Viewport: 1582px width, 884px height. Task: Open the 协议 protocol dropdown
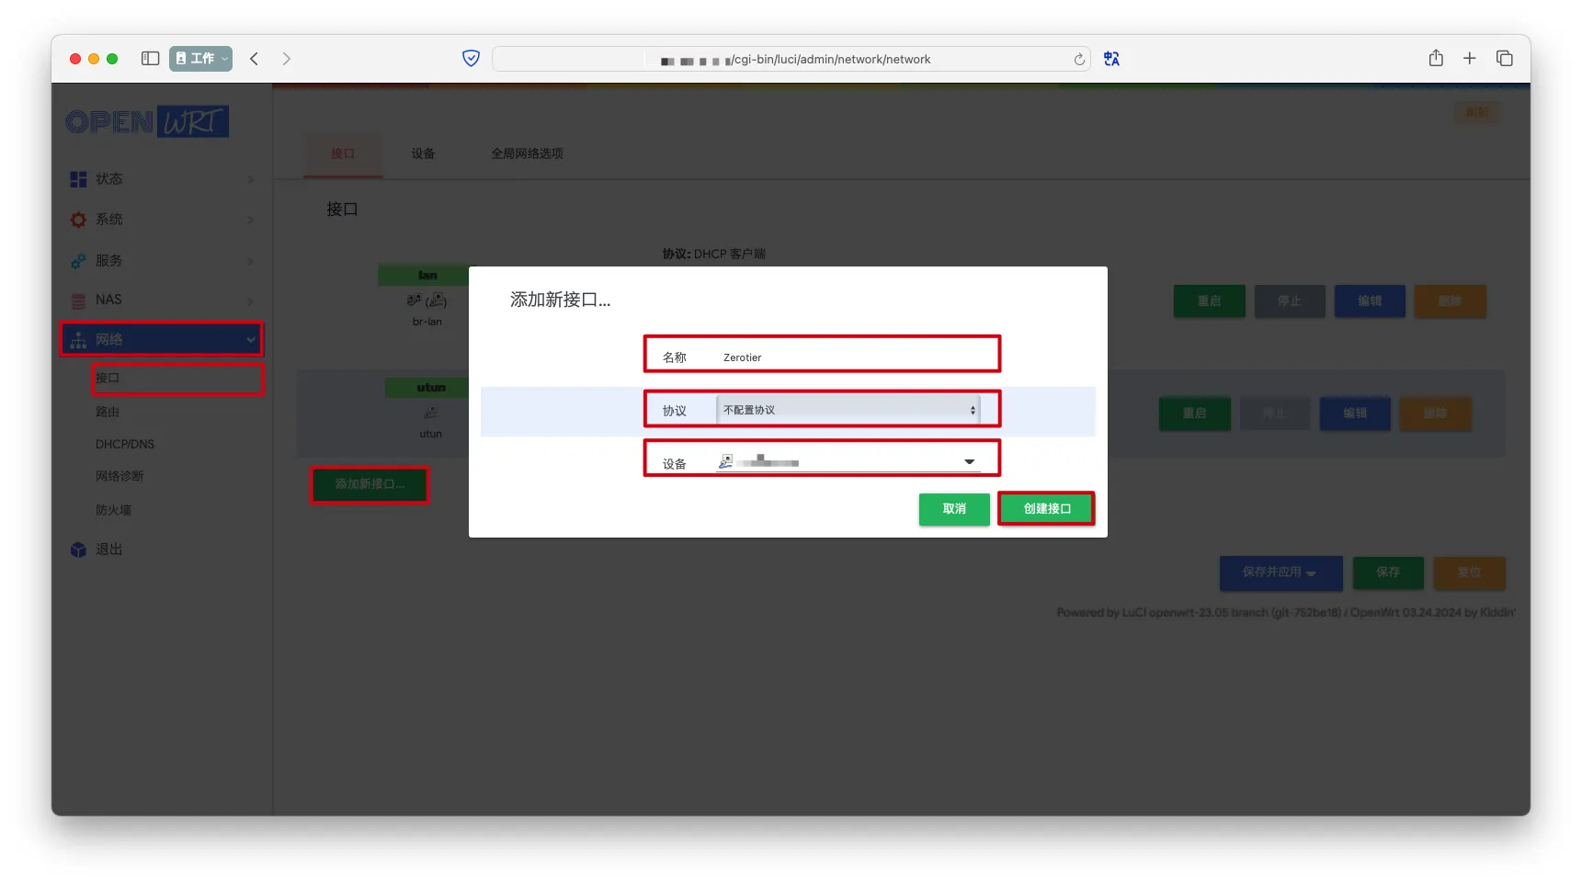[x=848, y=410]
